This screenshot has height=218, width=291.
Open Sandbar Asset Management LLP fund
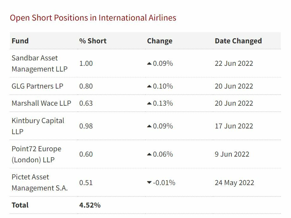[39, 64]
